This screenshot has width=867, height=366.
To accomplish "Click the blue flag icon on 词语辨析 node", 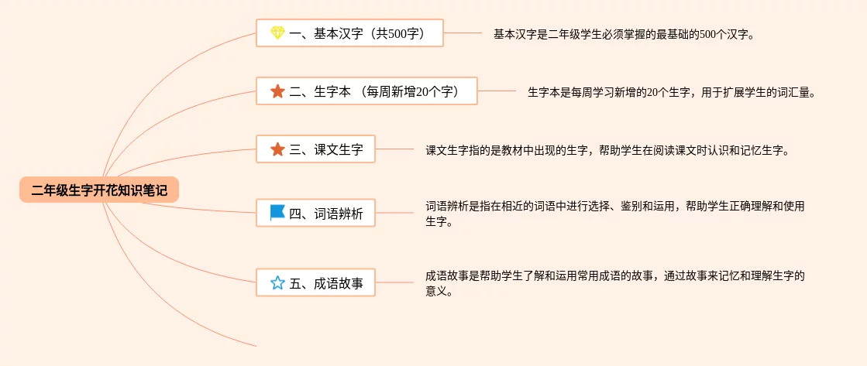I will pyautogui.click(x=277, y=213).
